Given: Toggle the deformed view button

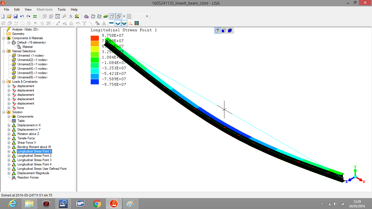Looking at the screenshot, I should (118, 23).
